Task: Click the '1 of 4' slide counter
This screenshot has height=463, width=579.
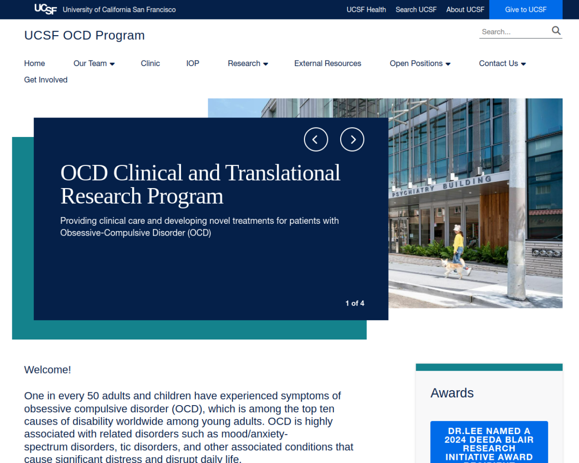Action: (355, 303)
